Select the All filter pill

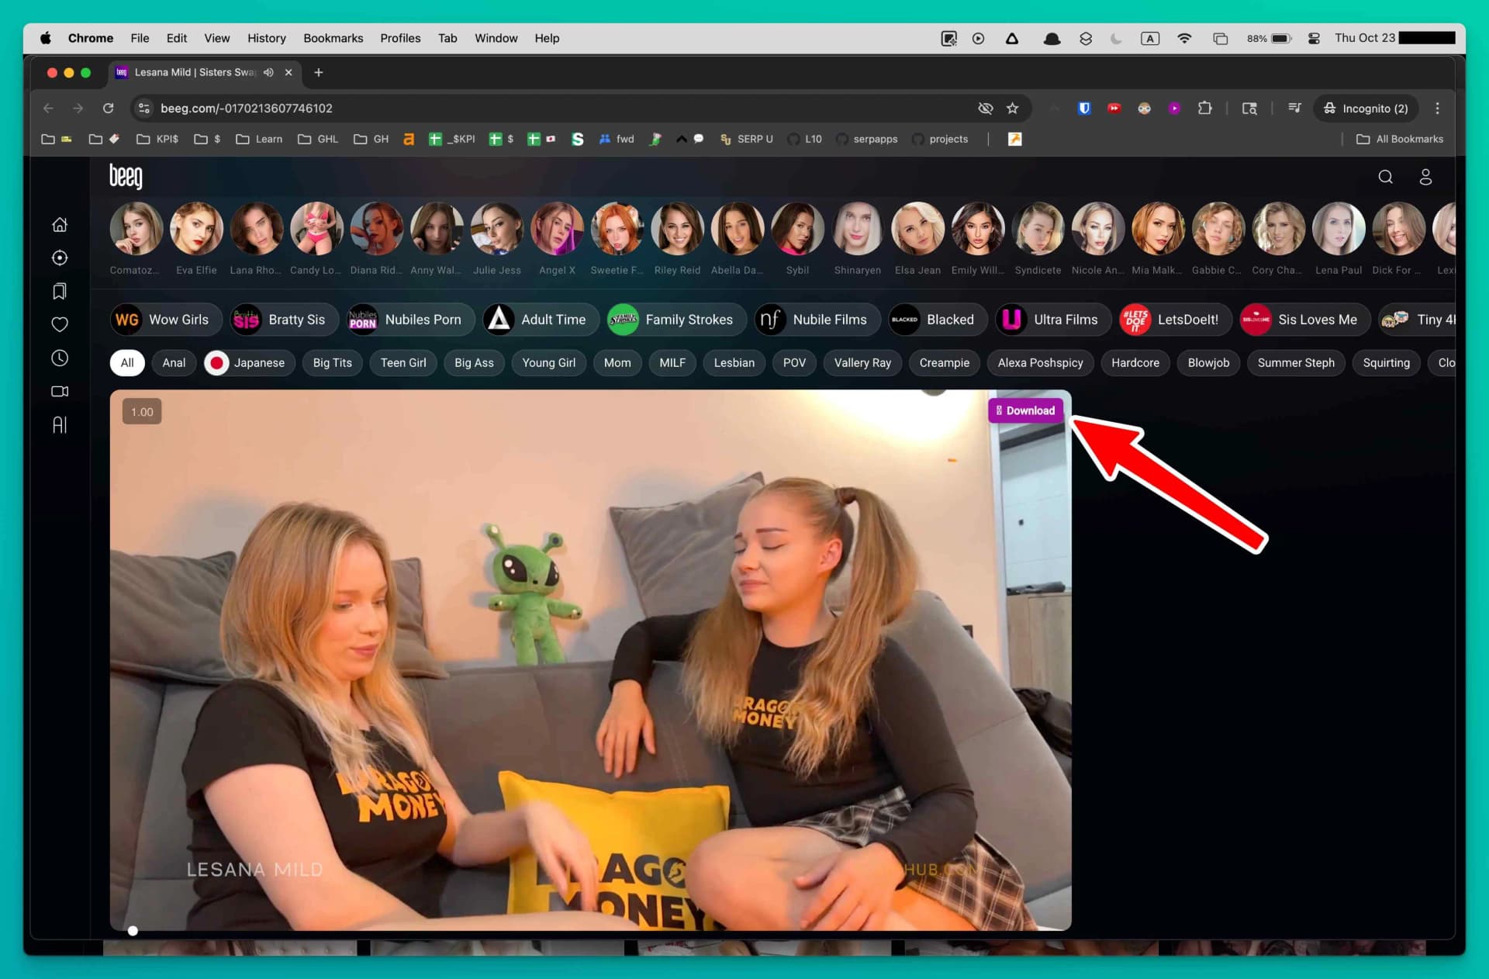click(126, 362)
